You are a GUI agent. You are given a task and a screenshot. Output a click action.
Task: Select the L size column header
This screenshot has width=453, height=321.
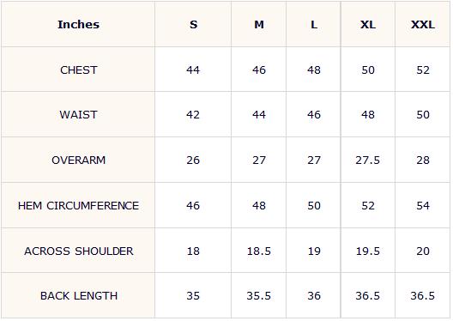(x=314, y=25)
